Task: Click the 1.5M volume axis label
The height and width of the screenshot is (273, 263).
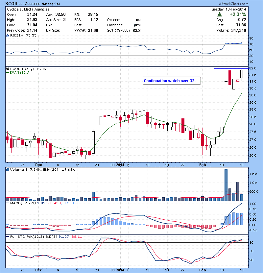Action: (253, 174)
